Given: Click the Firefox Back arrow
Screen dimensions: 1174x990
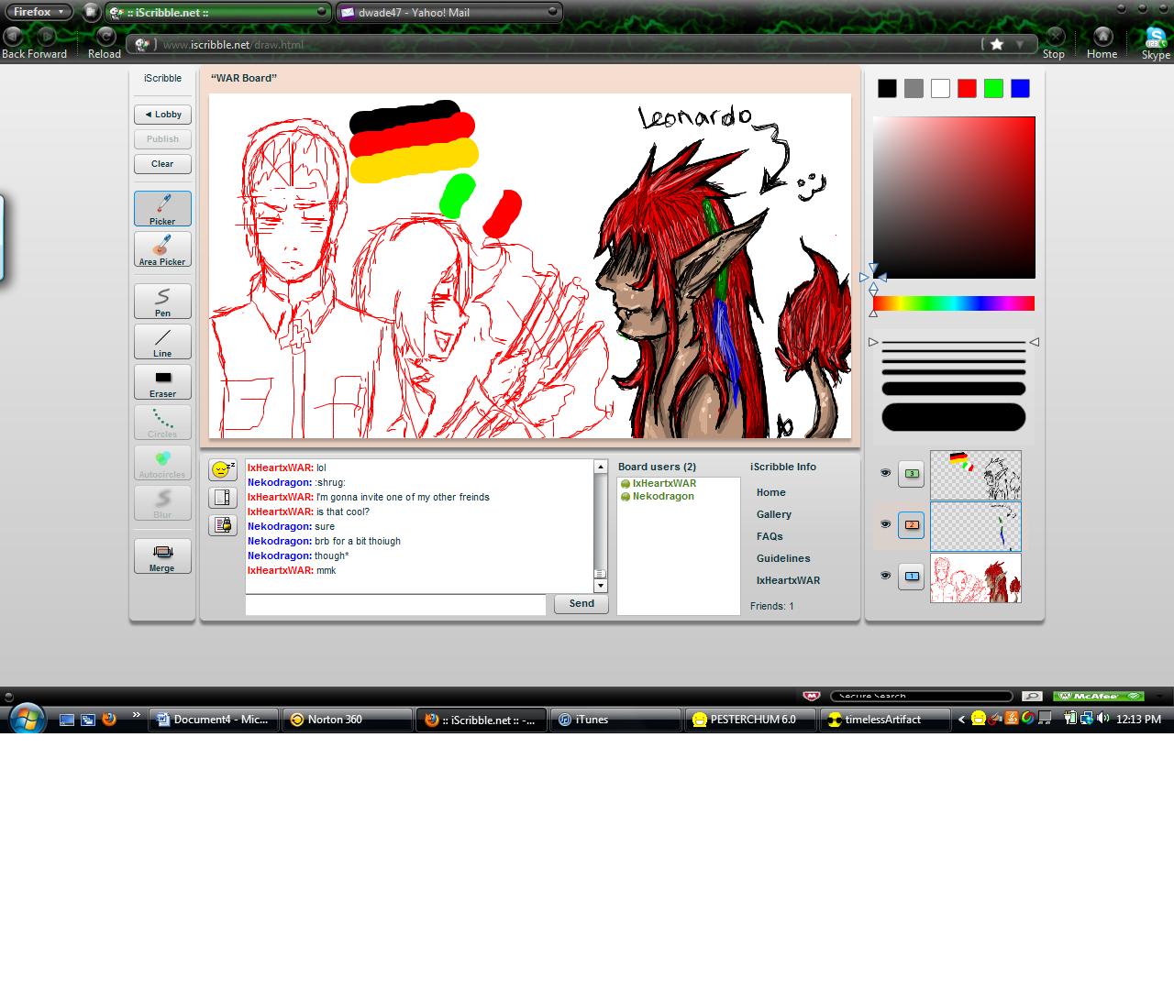Looking at the screenshot, I should 13,36.
